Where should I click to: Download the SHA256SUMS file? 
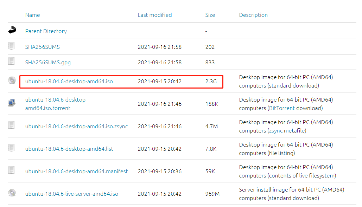(40, 47)
